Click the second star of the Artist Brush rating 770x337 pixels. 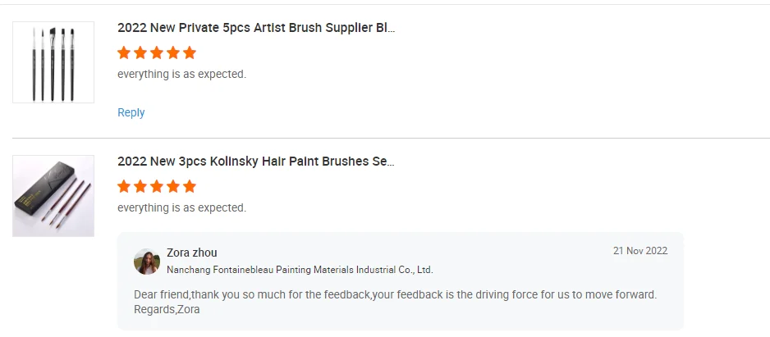(140, 52)
